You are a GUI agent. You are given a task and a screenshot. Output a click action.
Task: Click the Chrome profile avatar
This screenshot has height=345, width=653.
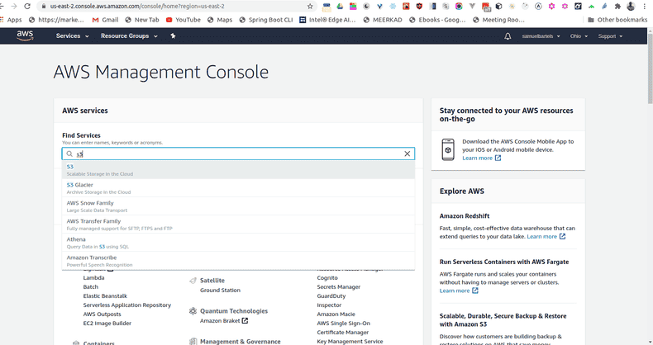(631, 7)
